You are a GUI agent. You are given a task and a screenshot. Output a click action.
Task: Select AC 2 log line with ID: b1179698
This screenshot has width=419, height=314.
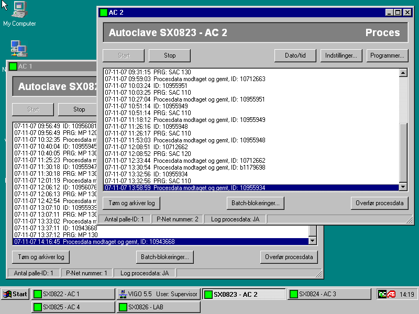251,167
